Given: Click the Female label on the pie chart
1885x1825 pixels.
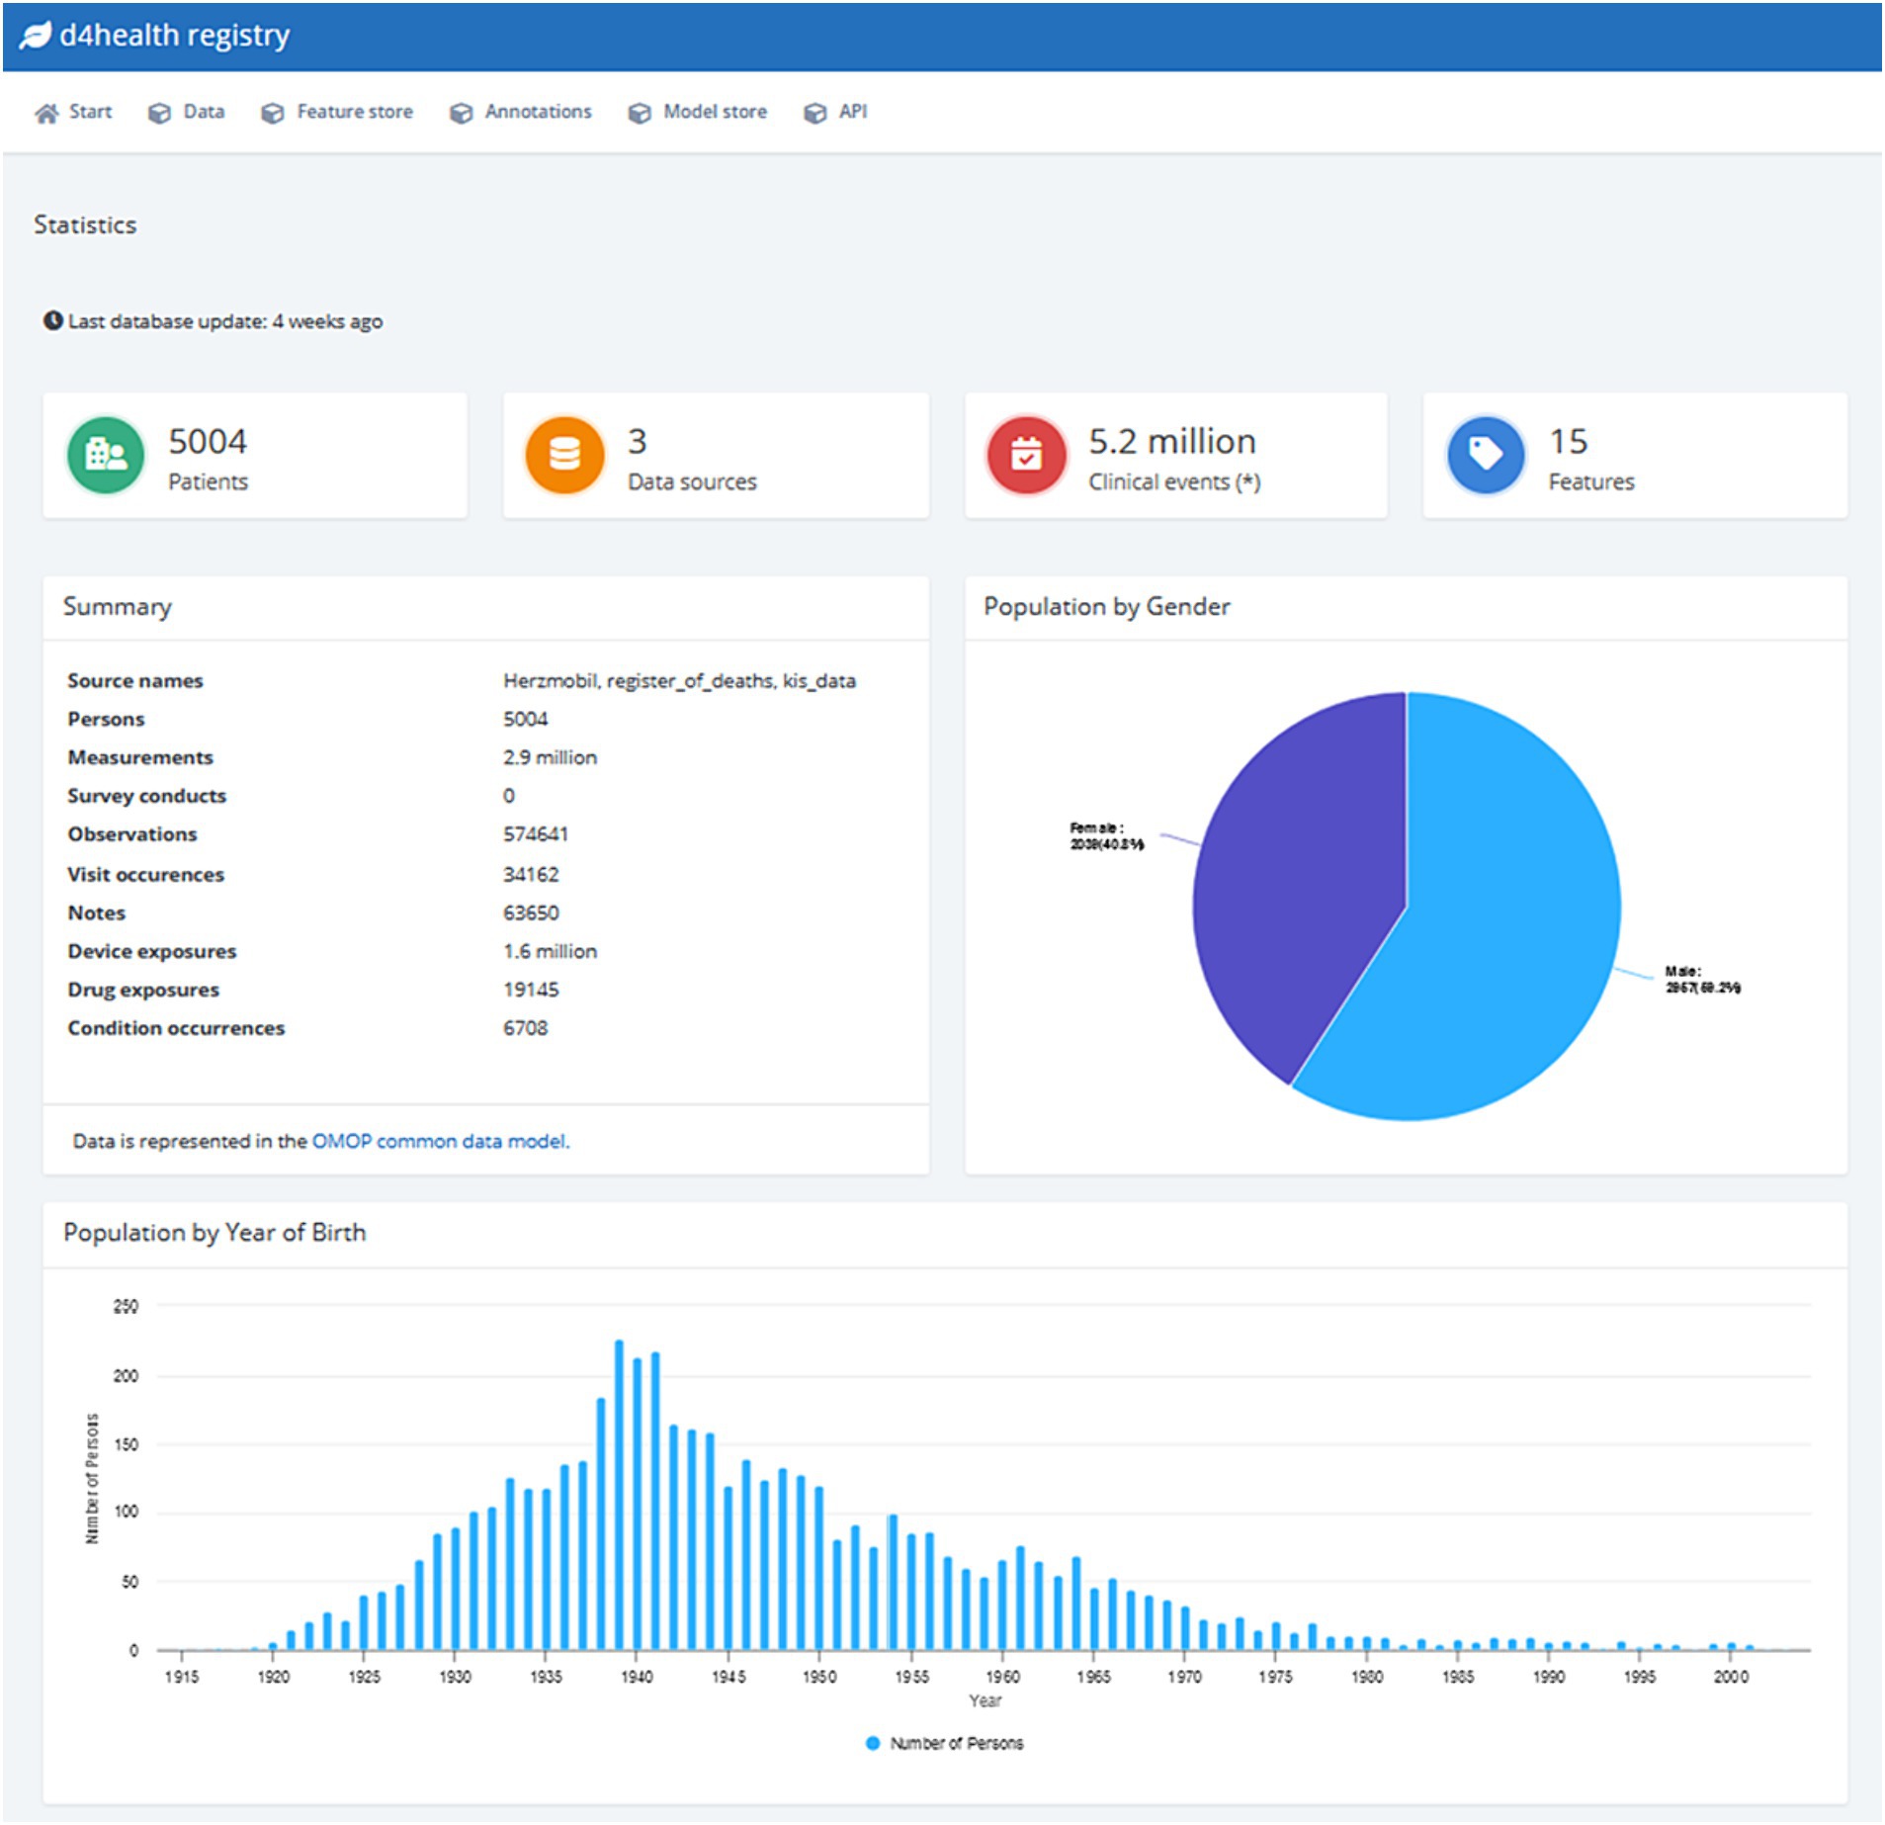Looking at the screenshot, I should (x=1106, y=836).
